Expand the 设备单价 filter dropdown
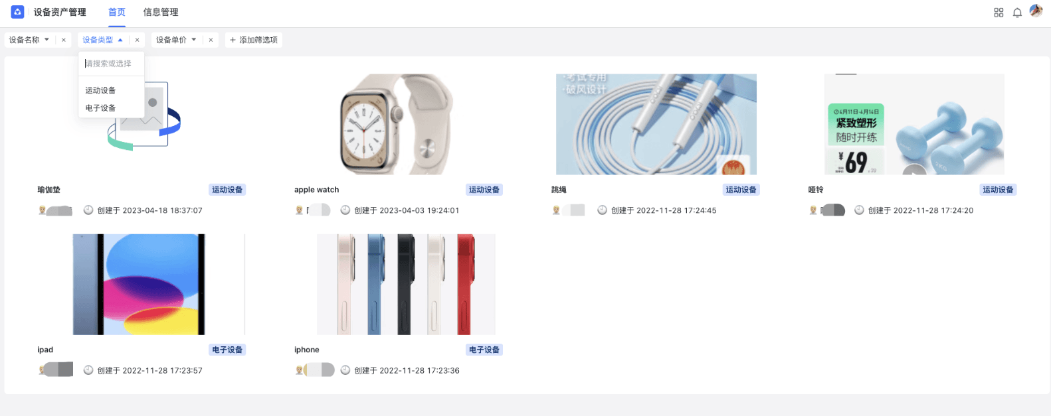 point(194,40)
